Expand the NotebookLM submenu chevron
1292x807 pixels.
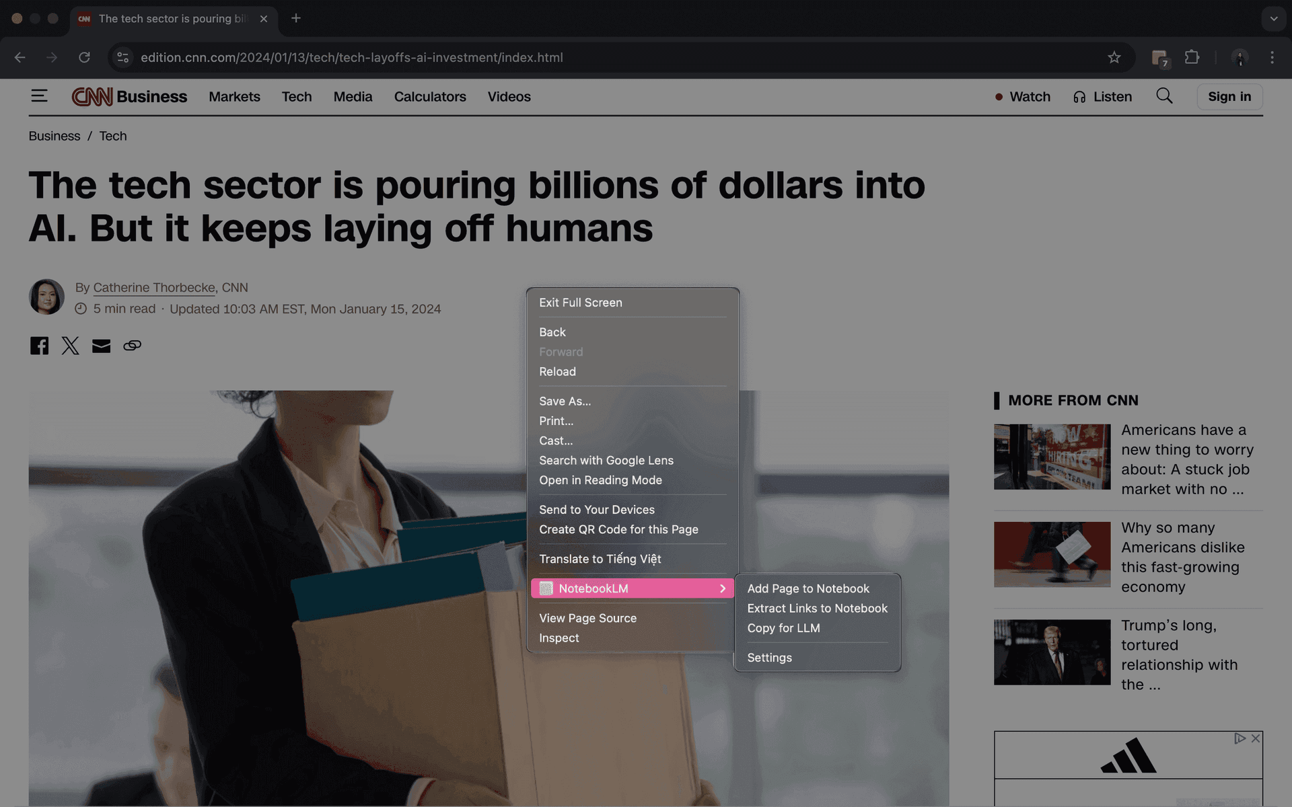[723, 588]
